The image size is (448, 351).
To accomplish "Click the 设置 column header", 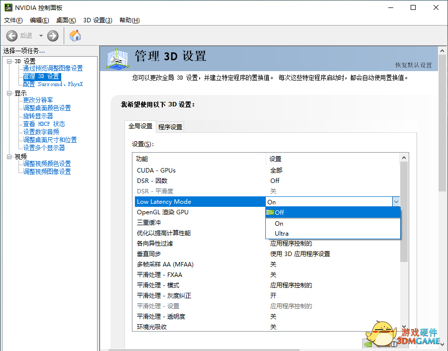I will click(x=333, y=159).
